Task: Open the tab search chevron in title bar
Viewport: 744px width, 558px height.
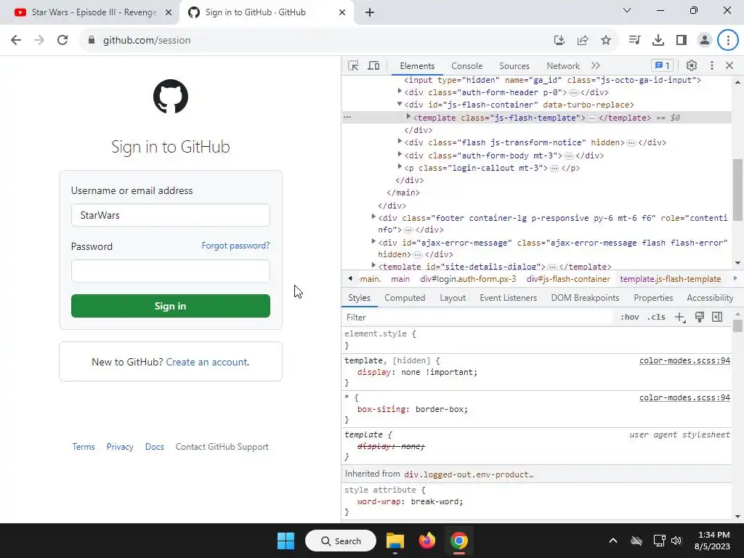Action: click(x=627, y=10)
